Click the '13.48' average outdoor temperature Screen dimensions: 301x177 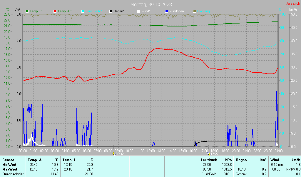[54, 174]
